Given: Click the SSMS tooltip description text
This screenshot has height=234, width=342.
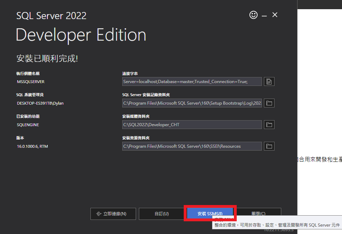Looking at the screenshot, I should (x=277, y=225).
